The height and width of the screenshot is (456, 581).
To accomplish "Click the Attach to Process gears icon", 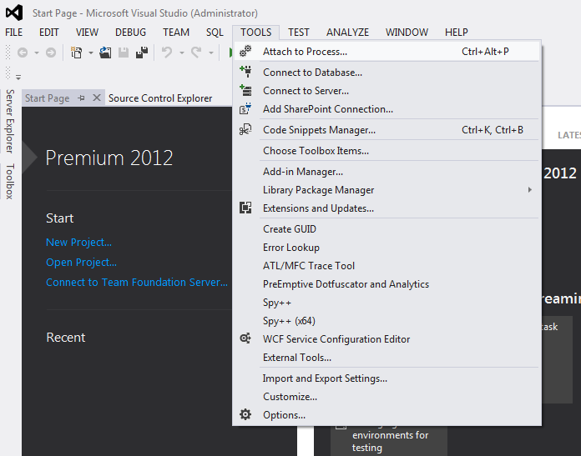I will (x=245, y=51).
